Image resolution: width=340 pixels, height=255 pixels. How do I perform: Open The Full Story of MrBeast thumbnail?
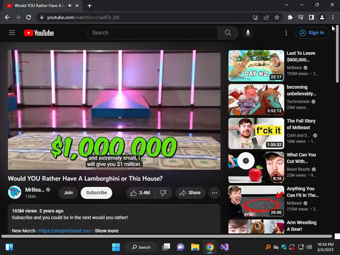coord(256,133)
